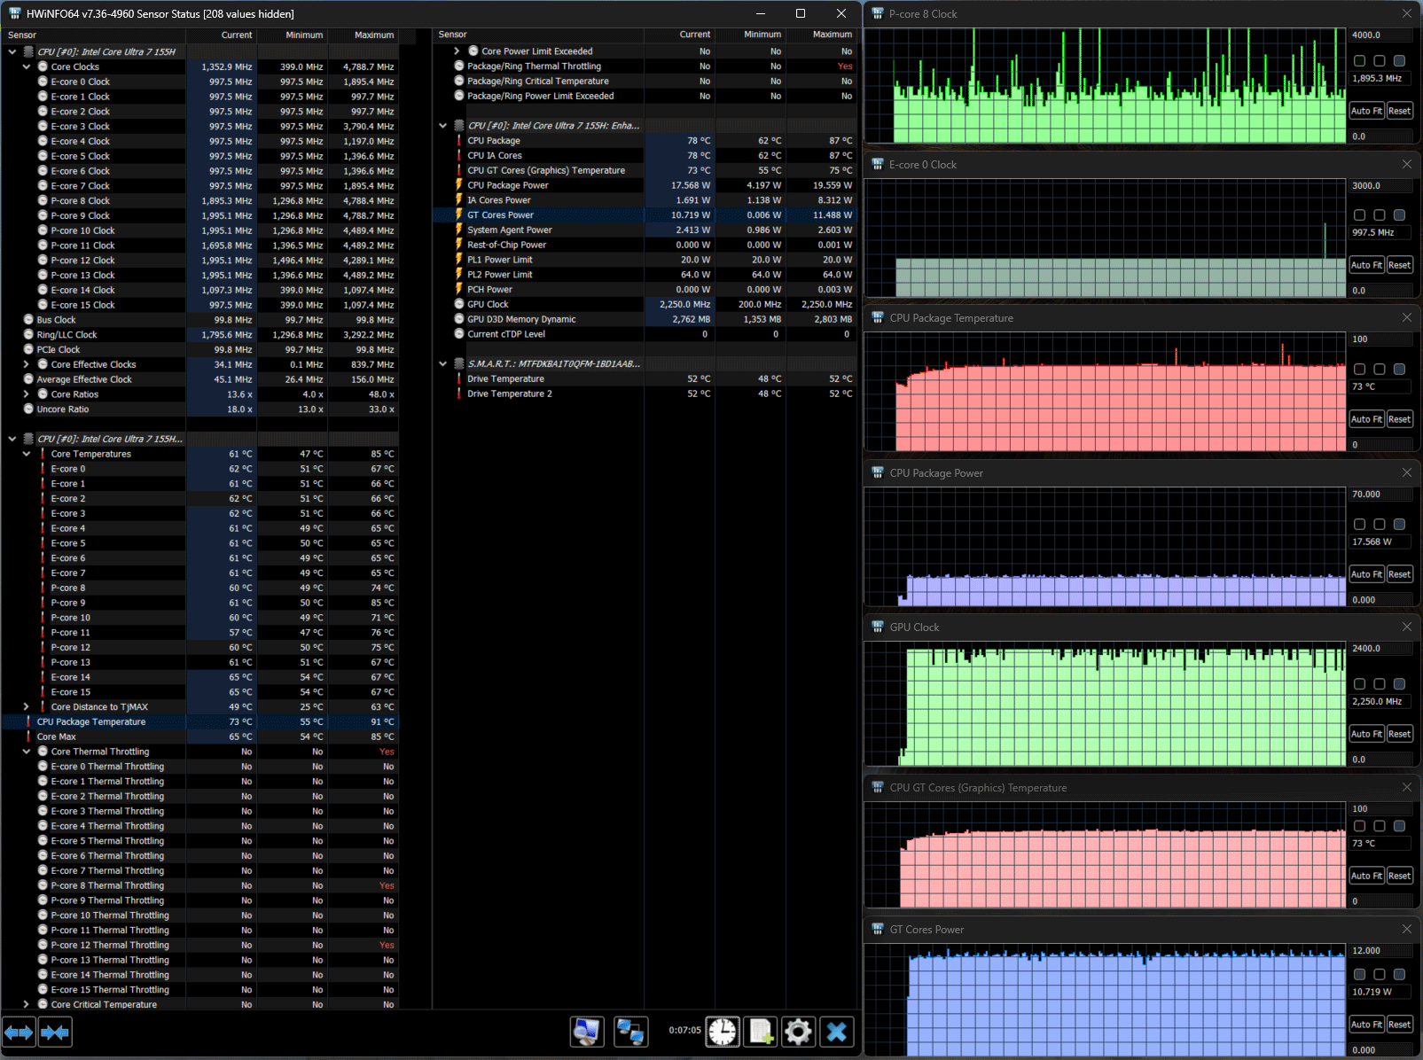The height and width of the screenshot is (1060, 1423).
Task: Expand the Core Critical Temperature group
Action: (27, 1004)
